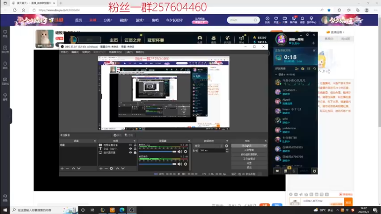The height and width of the screenshot is (214, 381).
Task: Open League client loot icon
Action: click(228, 39)
